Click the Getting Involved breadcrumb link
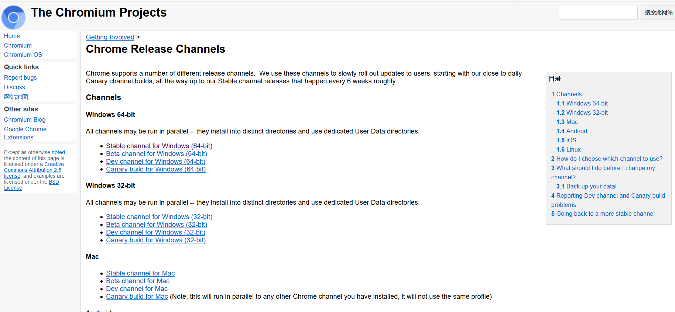This screenshot has height=312, width=675. click(110, 37)
